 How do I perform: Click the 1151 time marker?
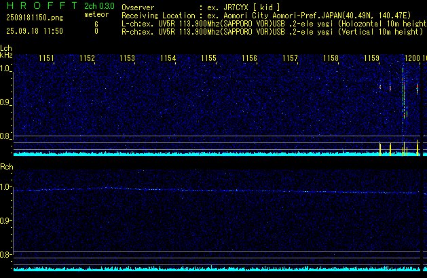46,58
